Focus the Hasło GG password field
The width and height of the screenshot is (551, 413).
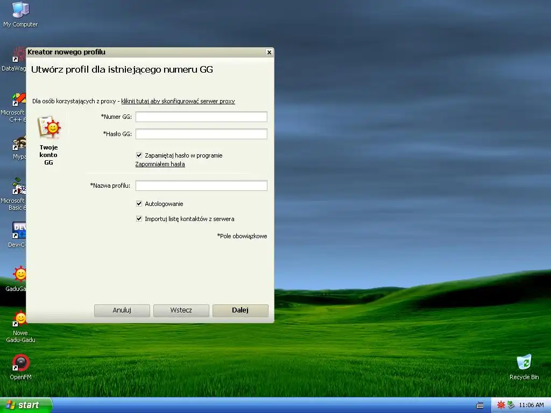click(x=201, y=134)
